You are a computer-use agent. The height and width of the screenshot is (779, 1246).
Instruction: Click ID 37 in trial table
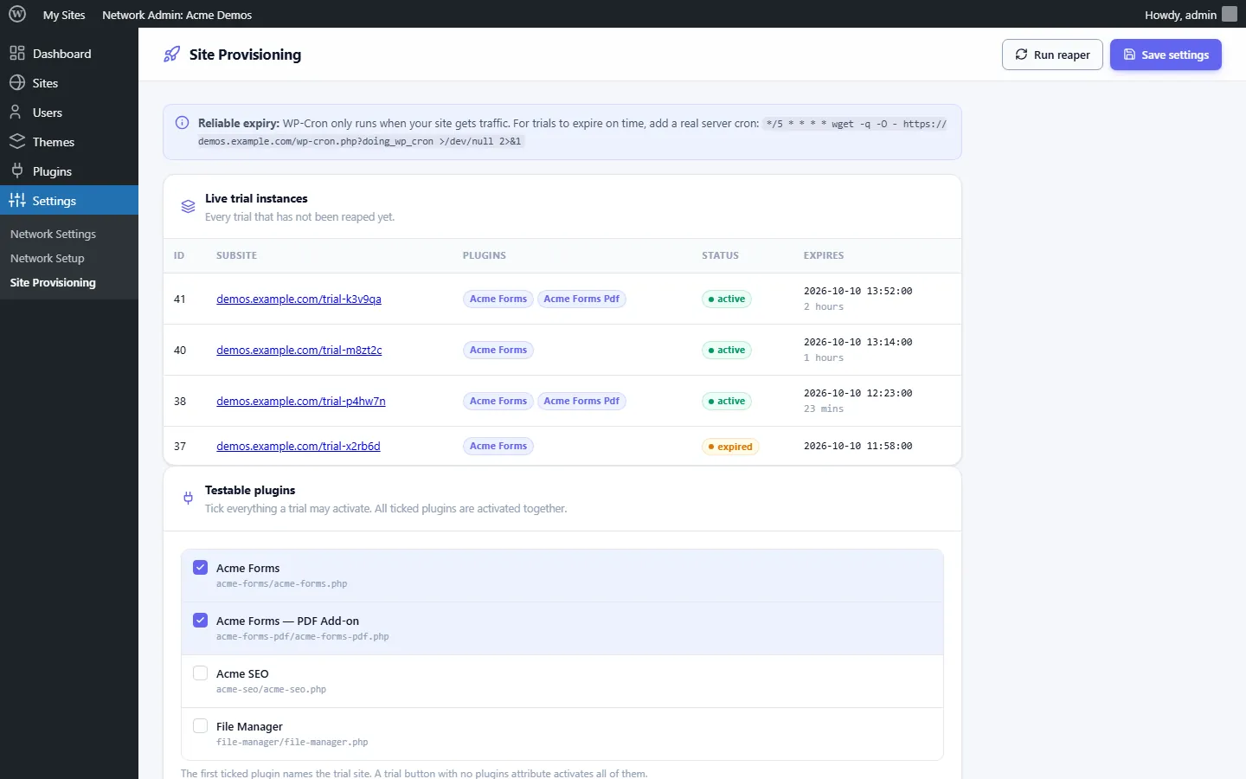click(180, 446)
